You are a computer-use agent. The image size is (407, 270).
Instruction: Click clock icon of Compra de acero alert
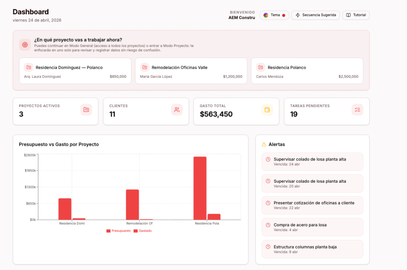[268, 225]
